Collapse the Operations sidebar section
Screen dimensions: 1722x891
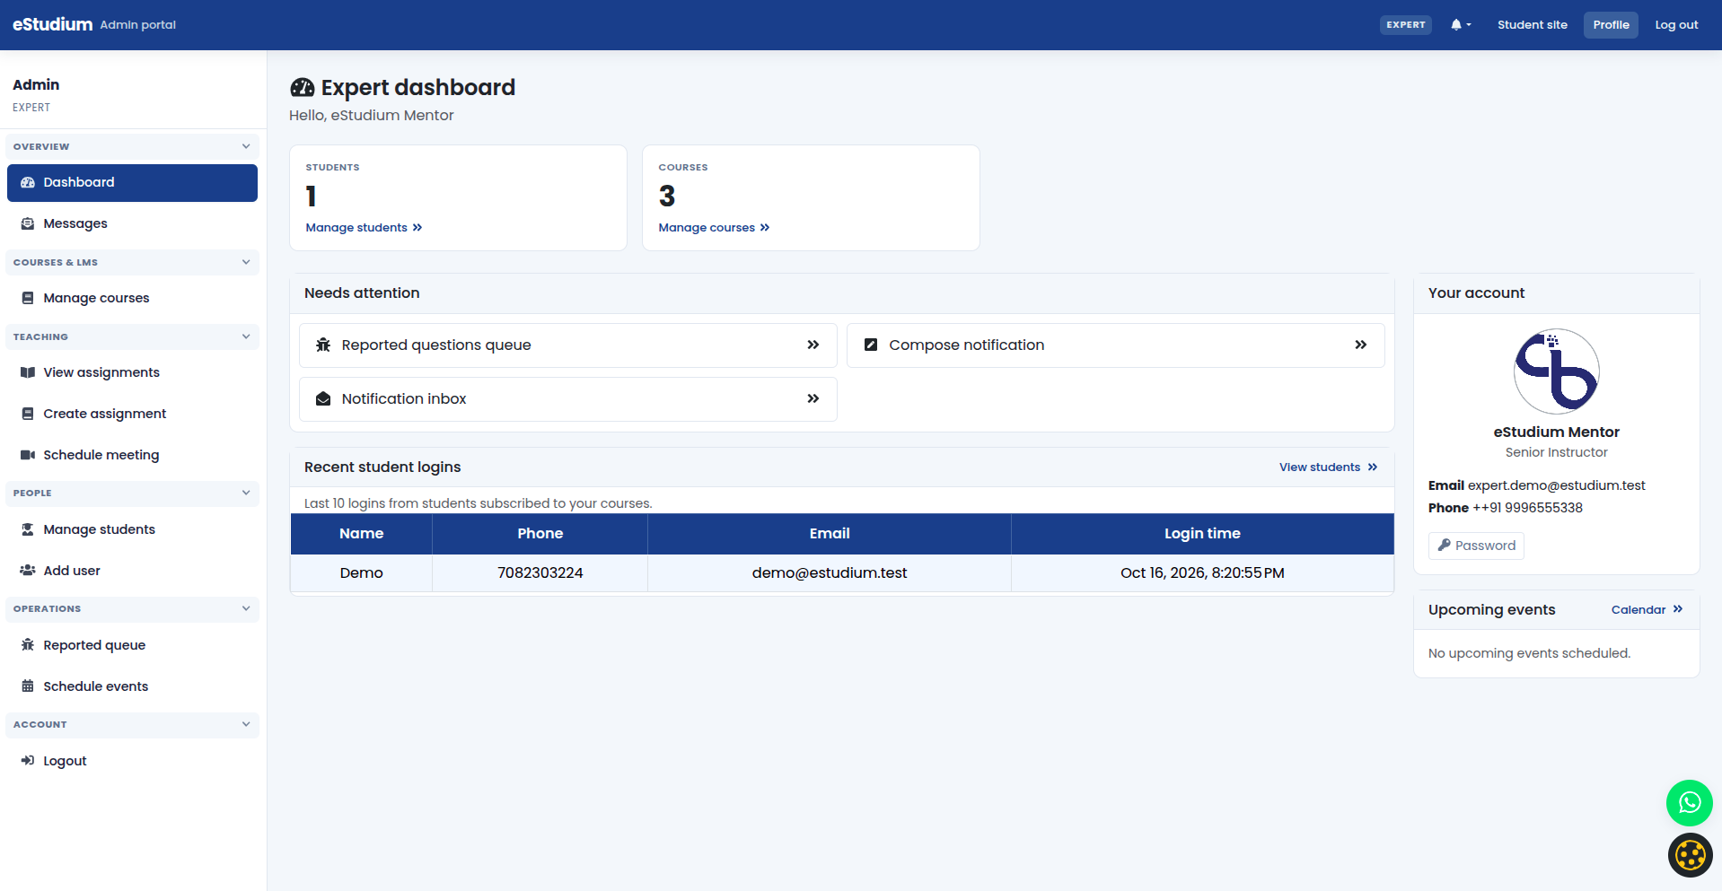132,608
